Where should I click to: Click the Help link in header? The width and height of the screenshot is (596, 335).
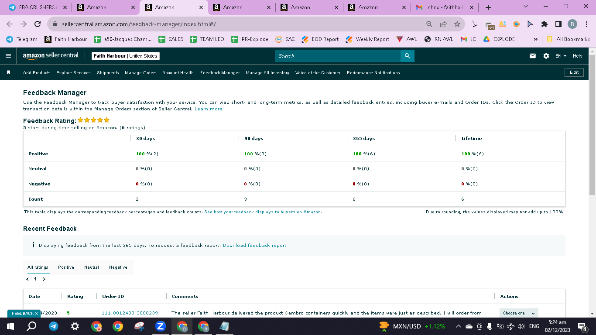point(578,56)
